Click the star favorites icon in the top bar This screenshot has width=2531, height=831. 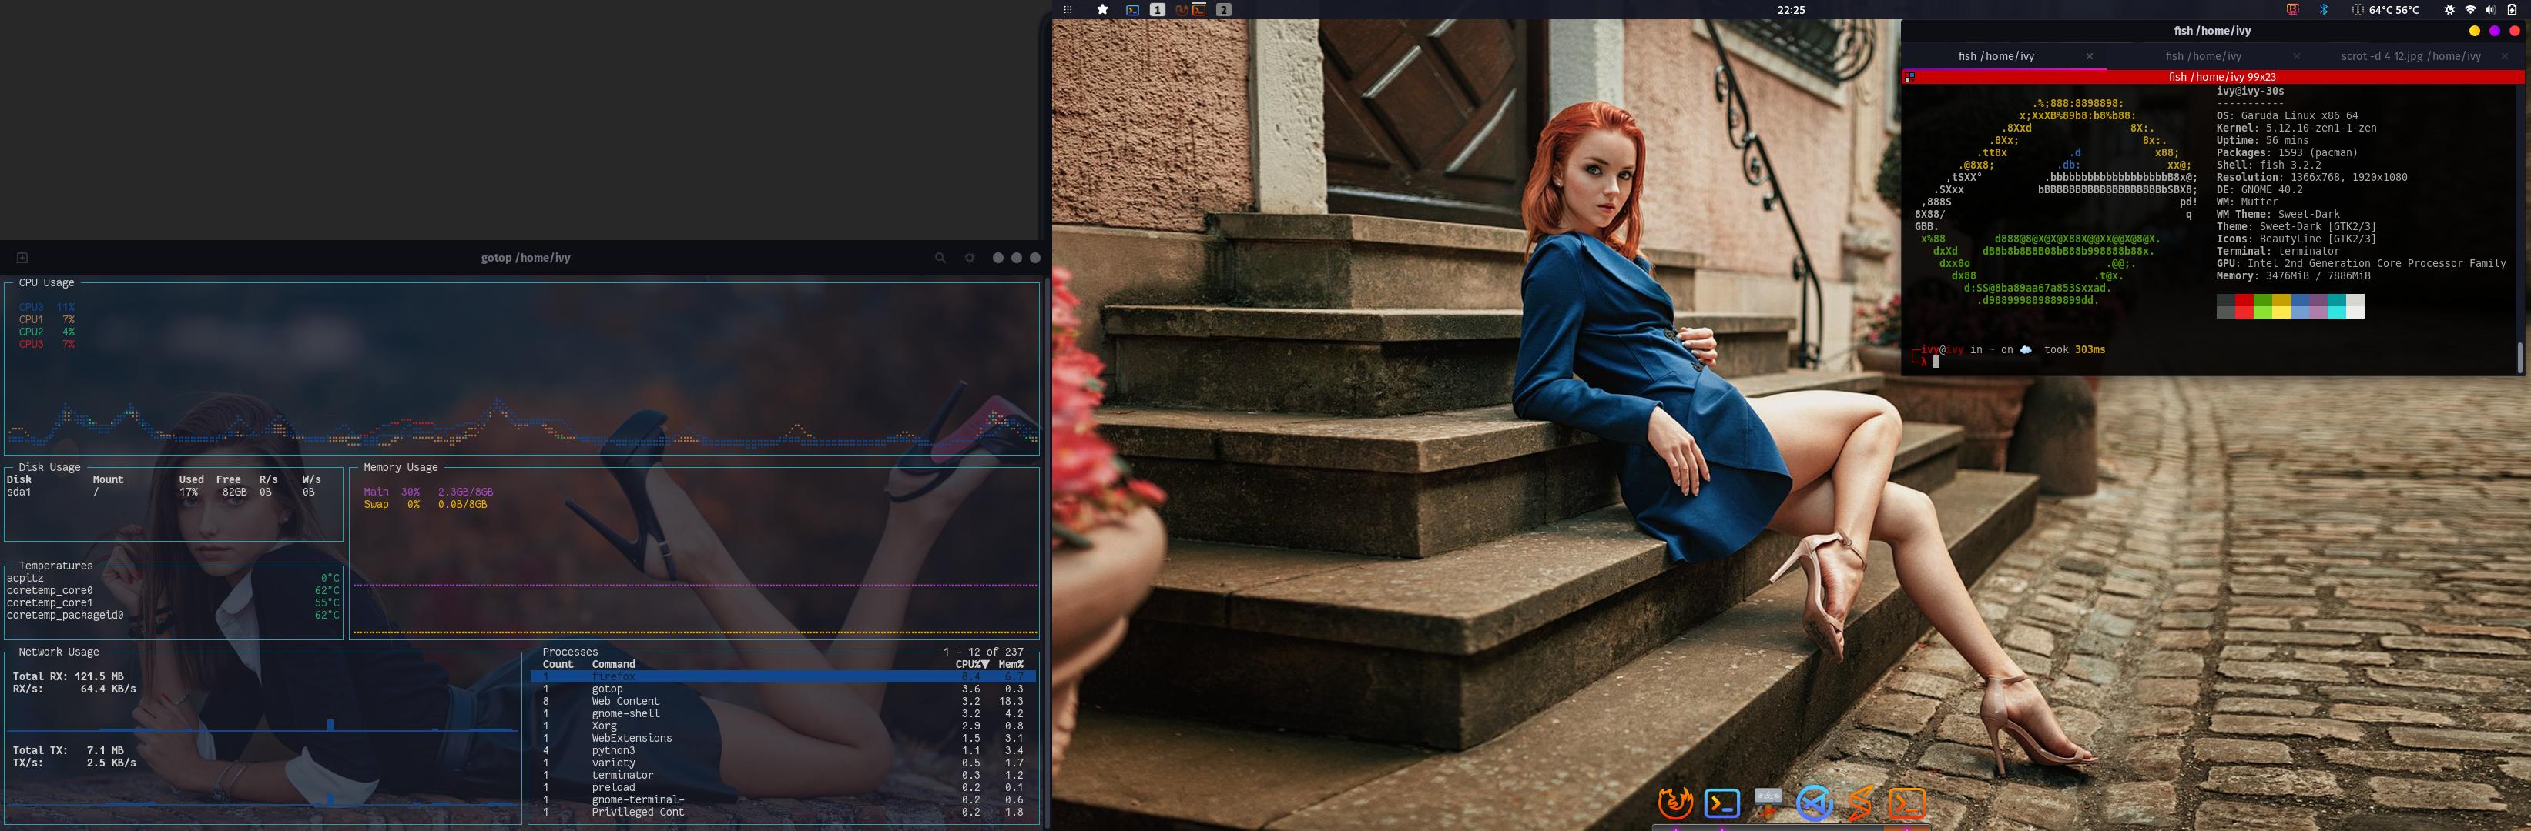click(x=1102, y=10)
